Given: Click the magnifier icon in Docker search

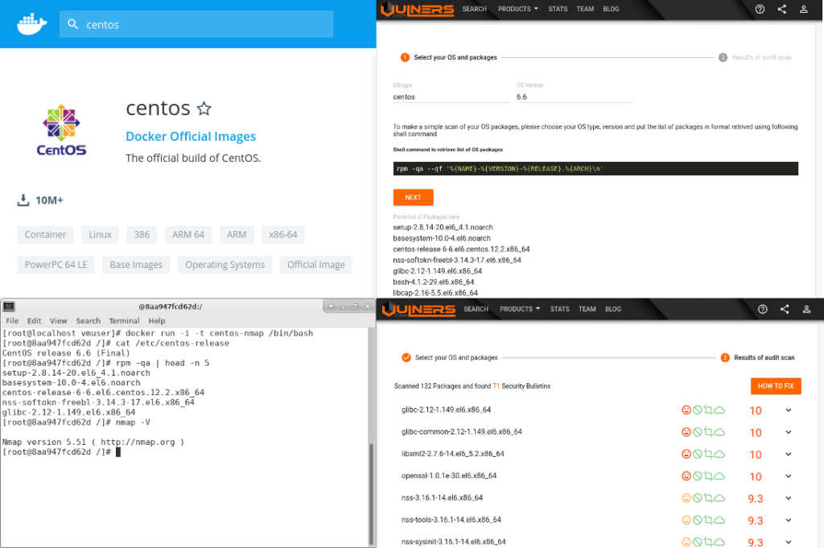Looking at the screenshot, I should click(x=73, y=24).
